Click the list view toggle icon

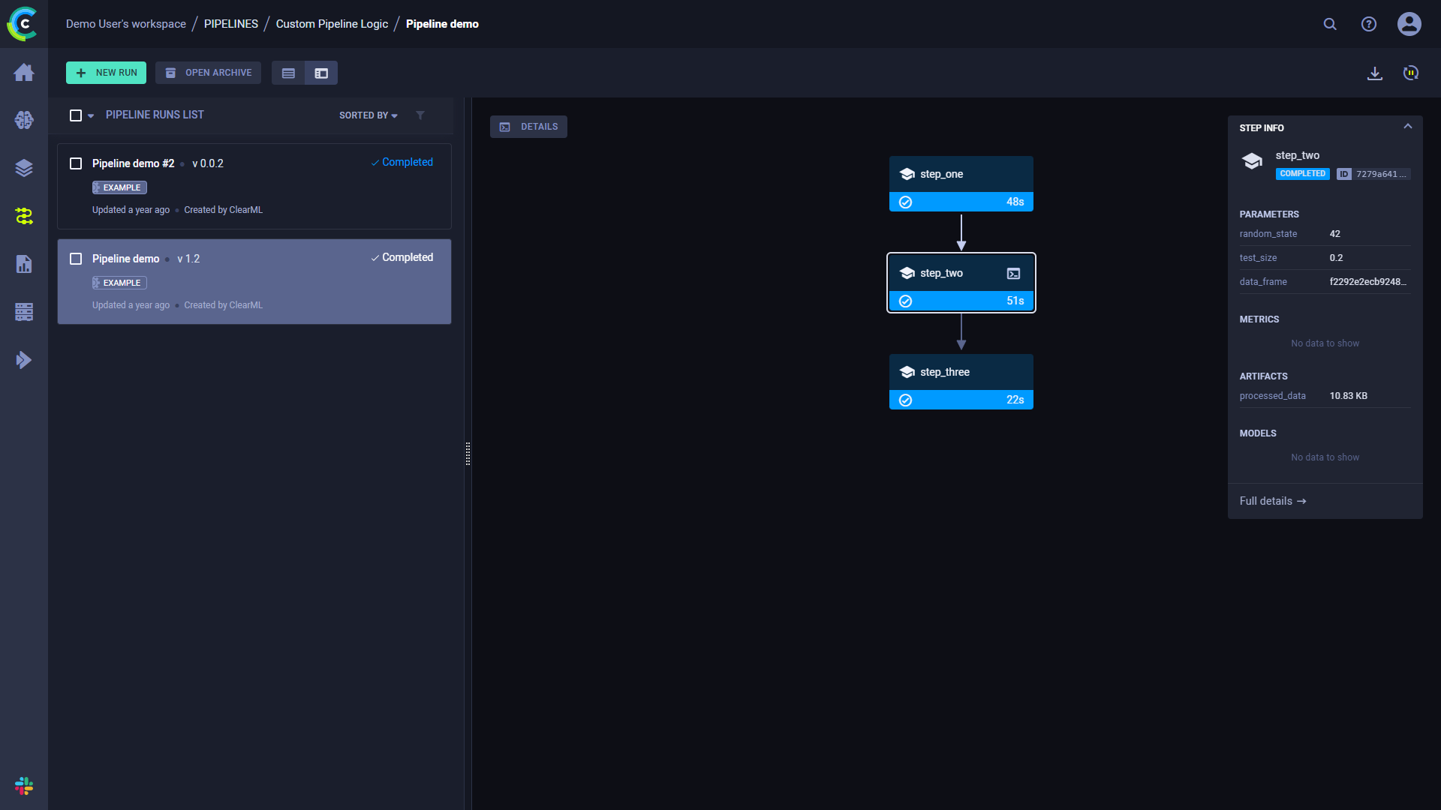288,73
